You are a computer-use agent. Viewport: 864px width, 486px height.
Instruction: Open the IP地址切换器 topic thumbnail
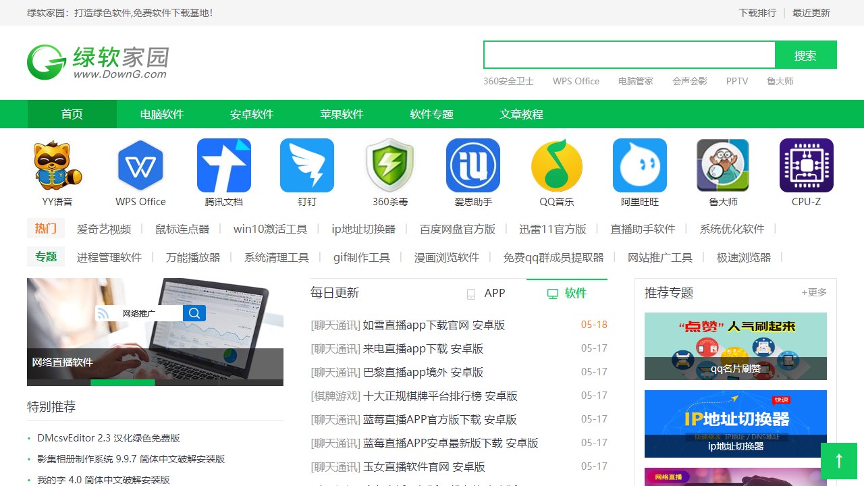coord(736,424)
